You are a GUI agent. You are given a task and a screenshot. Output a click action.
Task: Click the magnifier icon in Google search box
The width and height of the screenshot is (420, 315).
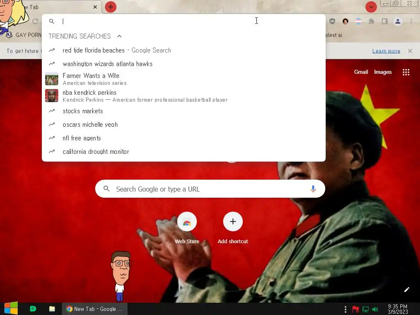[x=106, y=189]
